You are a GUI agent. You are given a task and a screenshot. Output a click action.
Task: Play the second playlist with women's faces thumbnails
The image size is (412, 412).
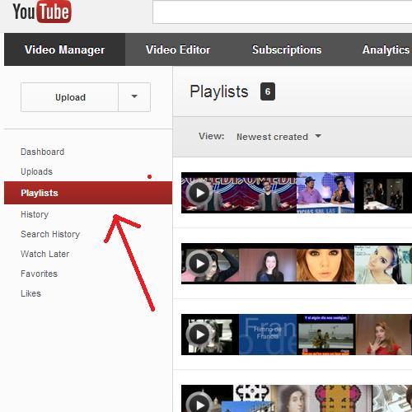[x=200, y=264]
